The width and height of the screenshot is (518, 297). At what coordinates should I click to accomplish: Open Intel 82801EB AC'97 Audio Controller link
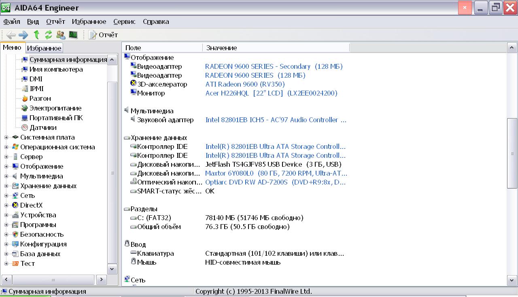click(276, 120)
